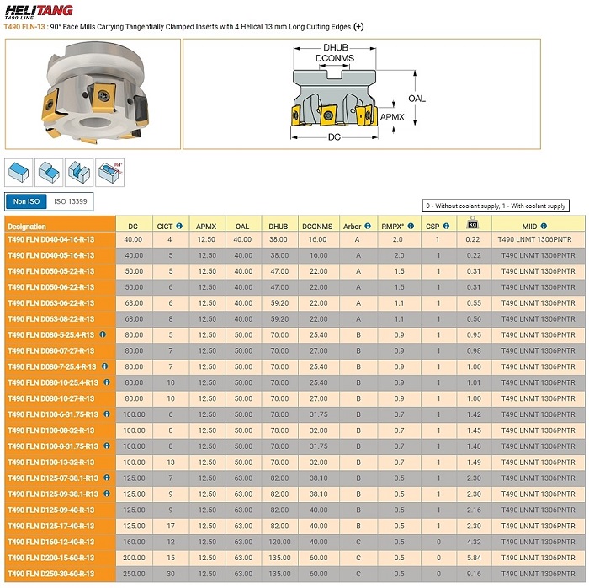Select the 250.00 DC value cell
Viewport: 589px width, 588px height.
(x=134, y=574)
